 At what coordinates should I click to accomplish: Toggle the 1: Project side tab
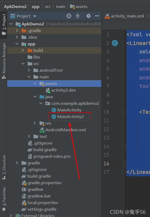click(x=4, y=24)
